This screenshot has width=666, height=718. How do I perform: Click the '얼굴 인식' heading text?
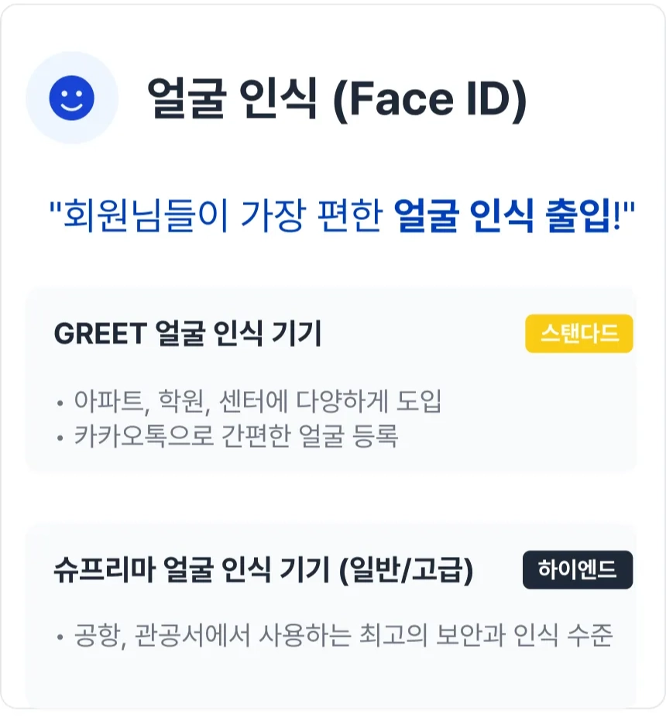pyautogui.click(x=232, y=99)
